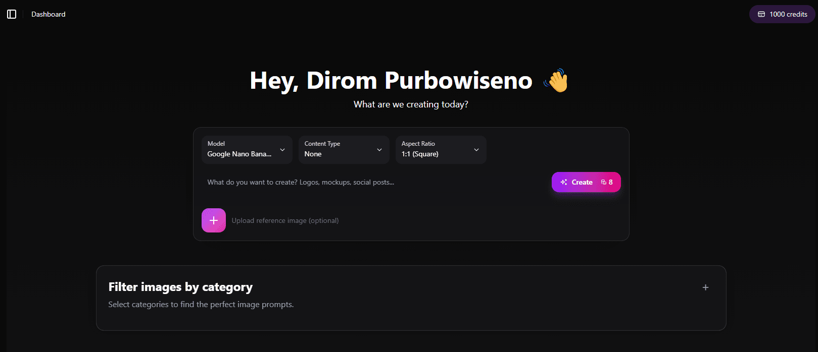Click the waving hand emoji
The image size is (818, 352).
[x=556, y=81]
